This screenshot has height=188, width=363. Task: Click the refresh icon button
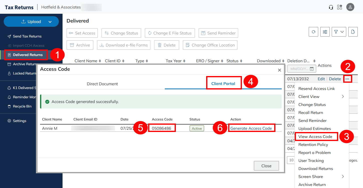pos(313,32)
